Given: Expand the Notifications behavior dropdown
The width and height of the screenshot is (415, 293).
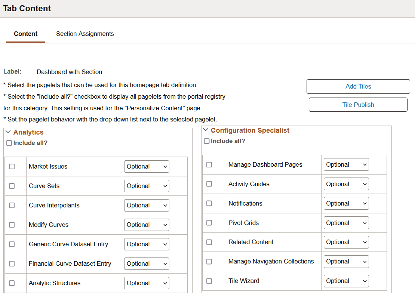Looking at the screenshot, I should click(346, 203).
